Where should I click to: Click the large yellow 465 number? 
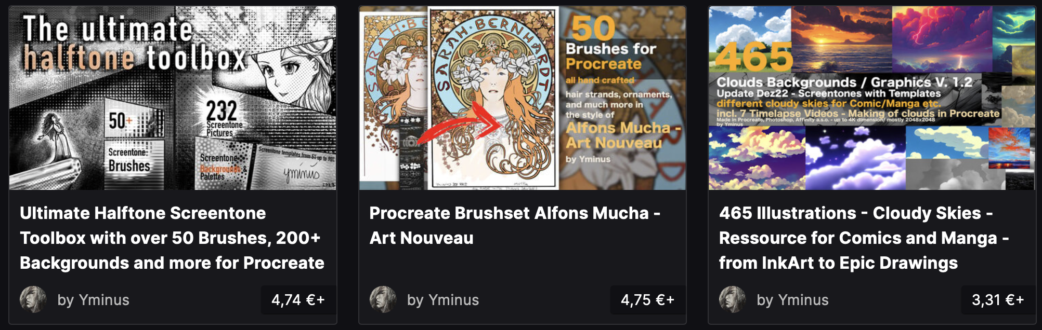(x=754, y=57)
